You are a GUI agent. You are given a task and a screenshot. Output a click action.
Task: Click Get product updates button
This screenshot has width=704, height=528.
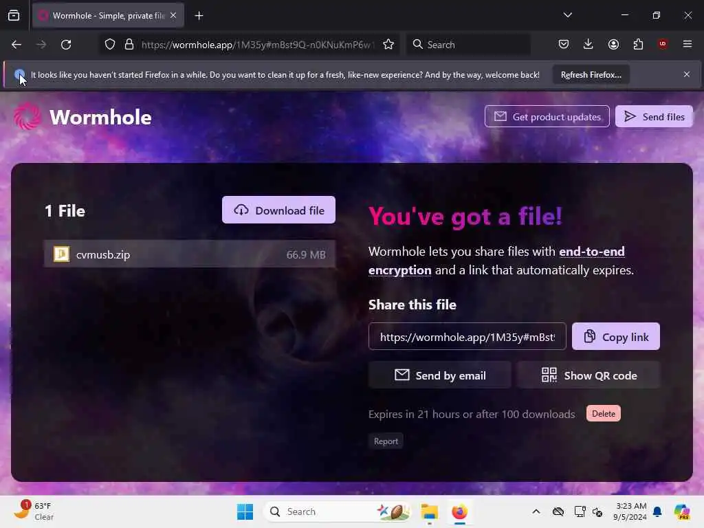547,117
